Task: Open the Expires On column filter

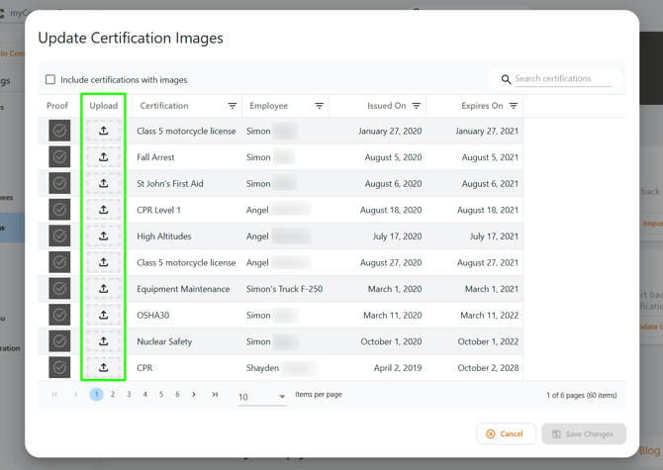Action: (514, 106)
